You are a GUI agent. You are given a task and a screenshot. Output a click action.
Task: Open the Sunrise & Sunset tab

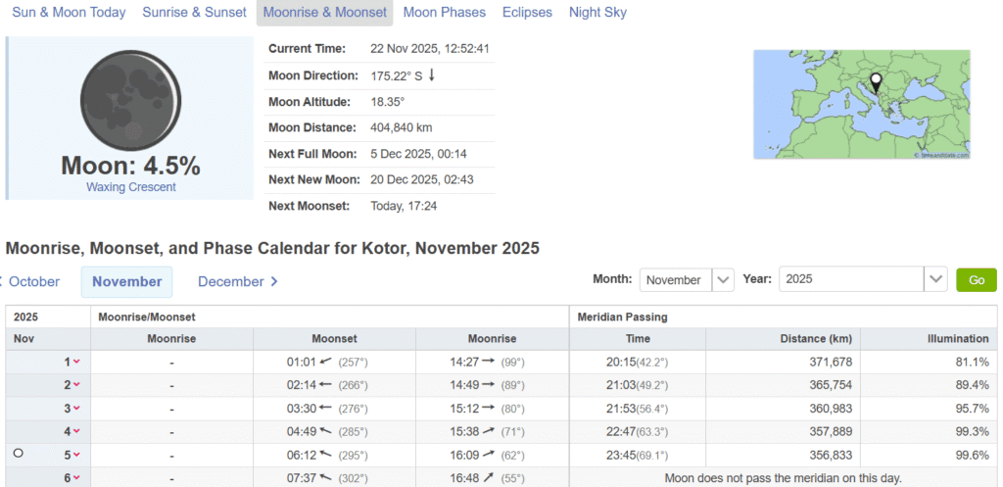click(x=194, y=13)
